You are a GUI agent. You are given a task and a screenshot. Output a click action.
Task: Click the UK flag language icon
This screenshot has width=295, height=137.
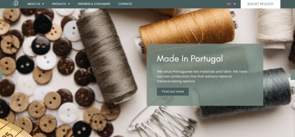(x=229, y=4)
